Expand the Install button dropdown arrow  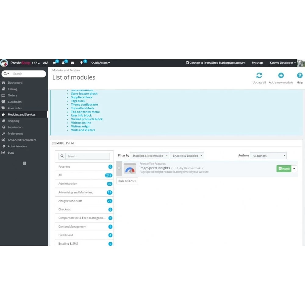[x=294, y=169]
